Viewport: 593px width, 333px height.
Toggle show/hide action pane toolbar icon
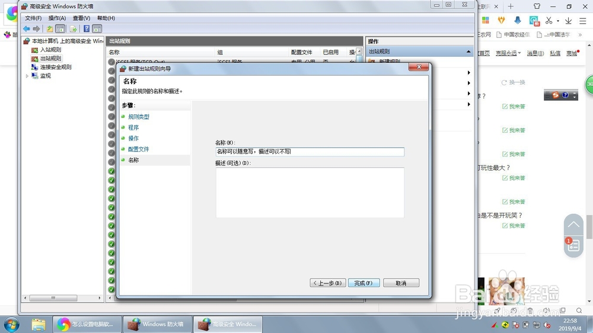tap(97, 28)
